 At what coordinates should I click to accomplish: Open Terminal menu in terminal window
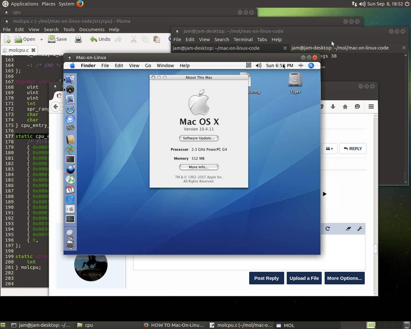[243, 40]
